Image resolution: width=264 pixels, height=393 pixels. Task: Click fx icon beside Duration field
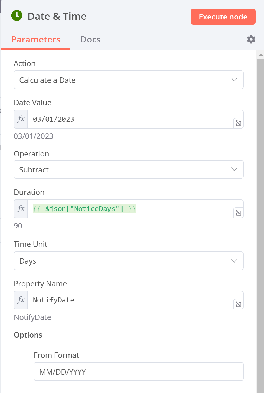click(x=21, y=209)
